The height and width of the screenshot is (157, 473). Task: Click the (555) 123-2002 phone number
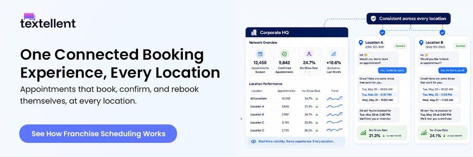pyautogui.click(x=435, y=47)
